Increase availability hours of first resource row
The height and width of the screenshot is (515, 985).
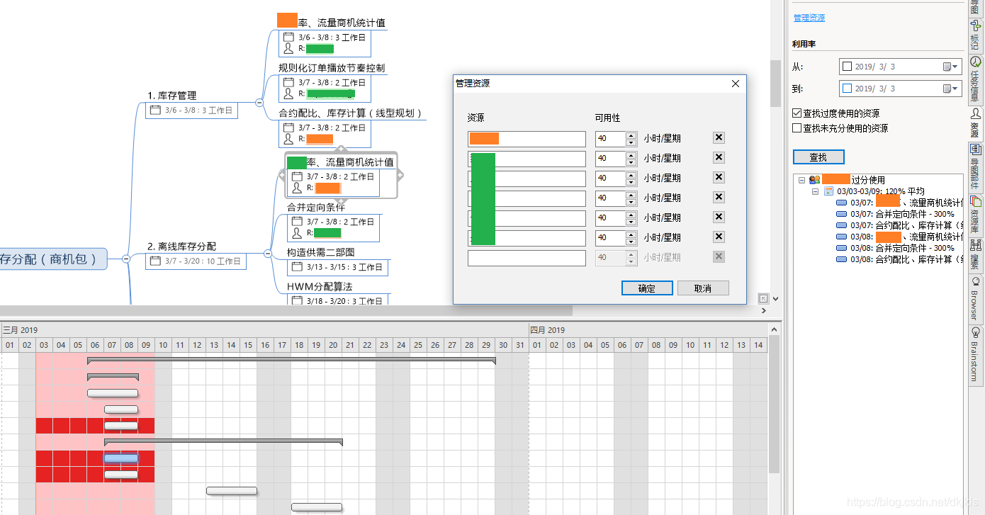(631, 135)
